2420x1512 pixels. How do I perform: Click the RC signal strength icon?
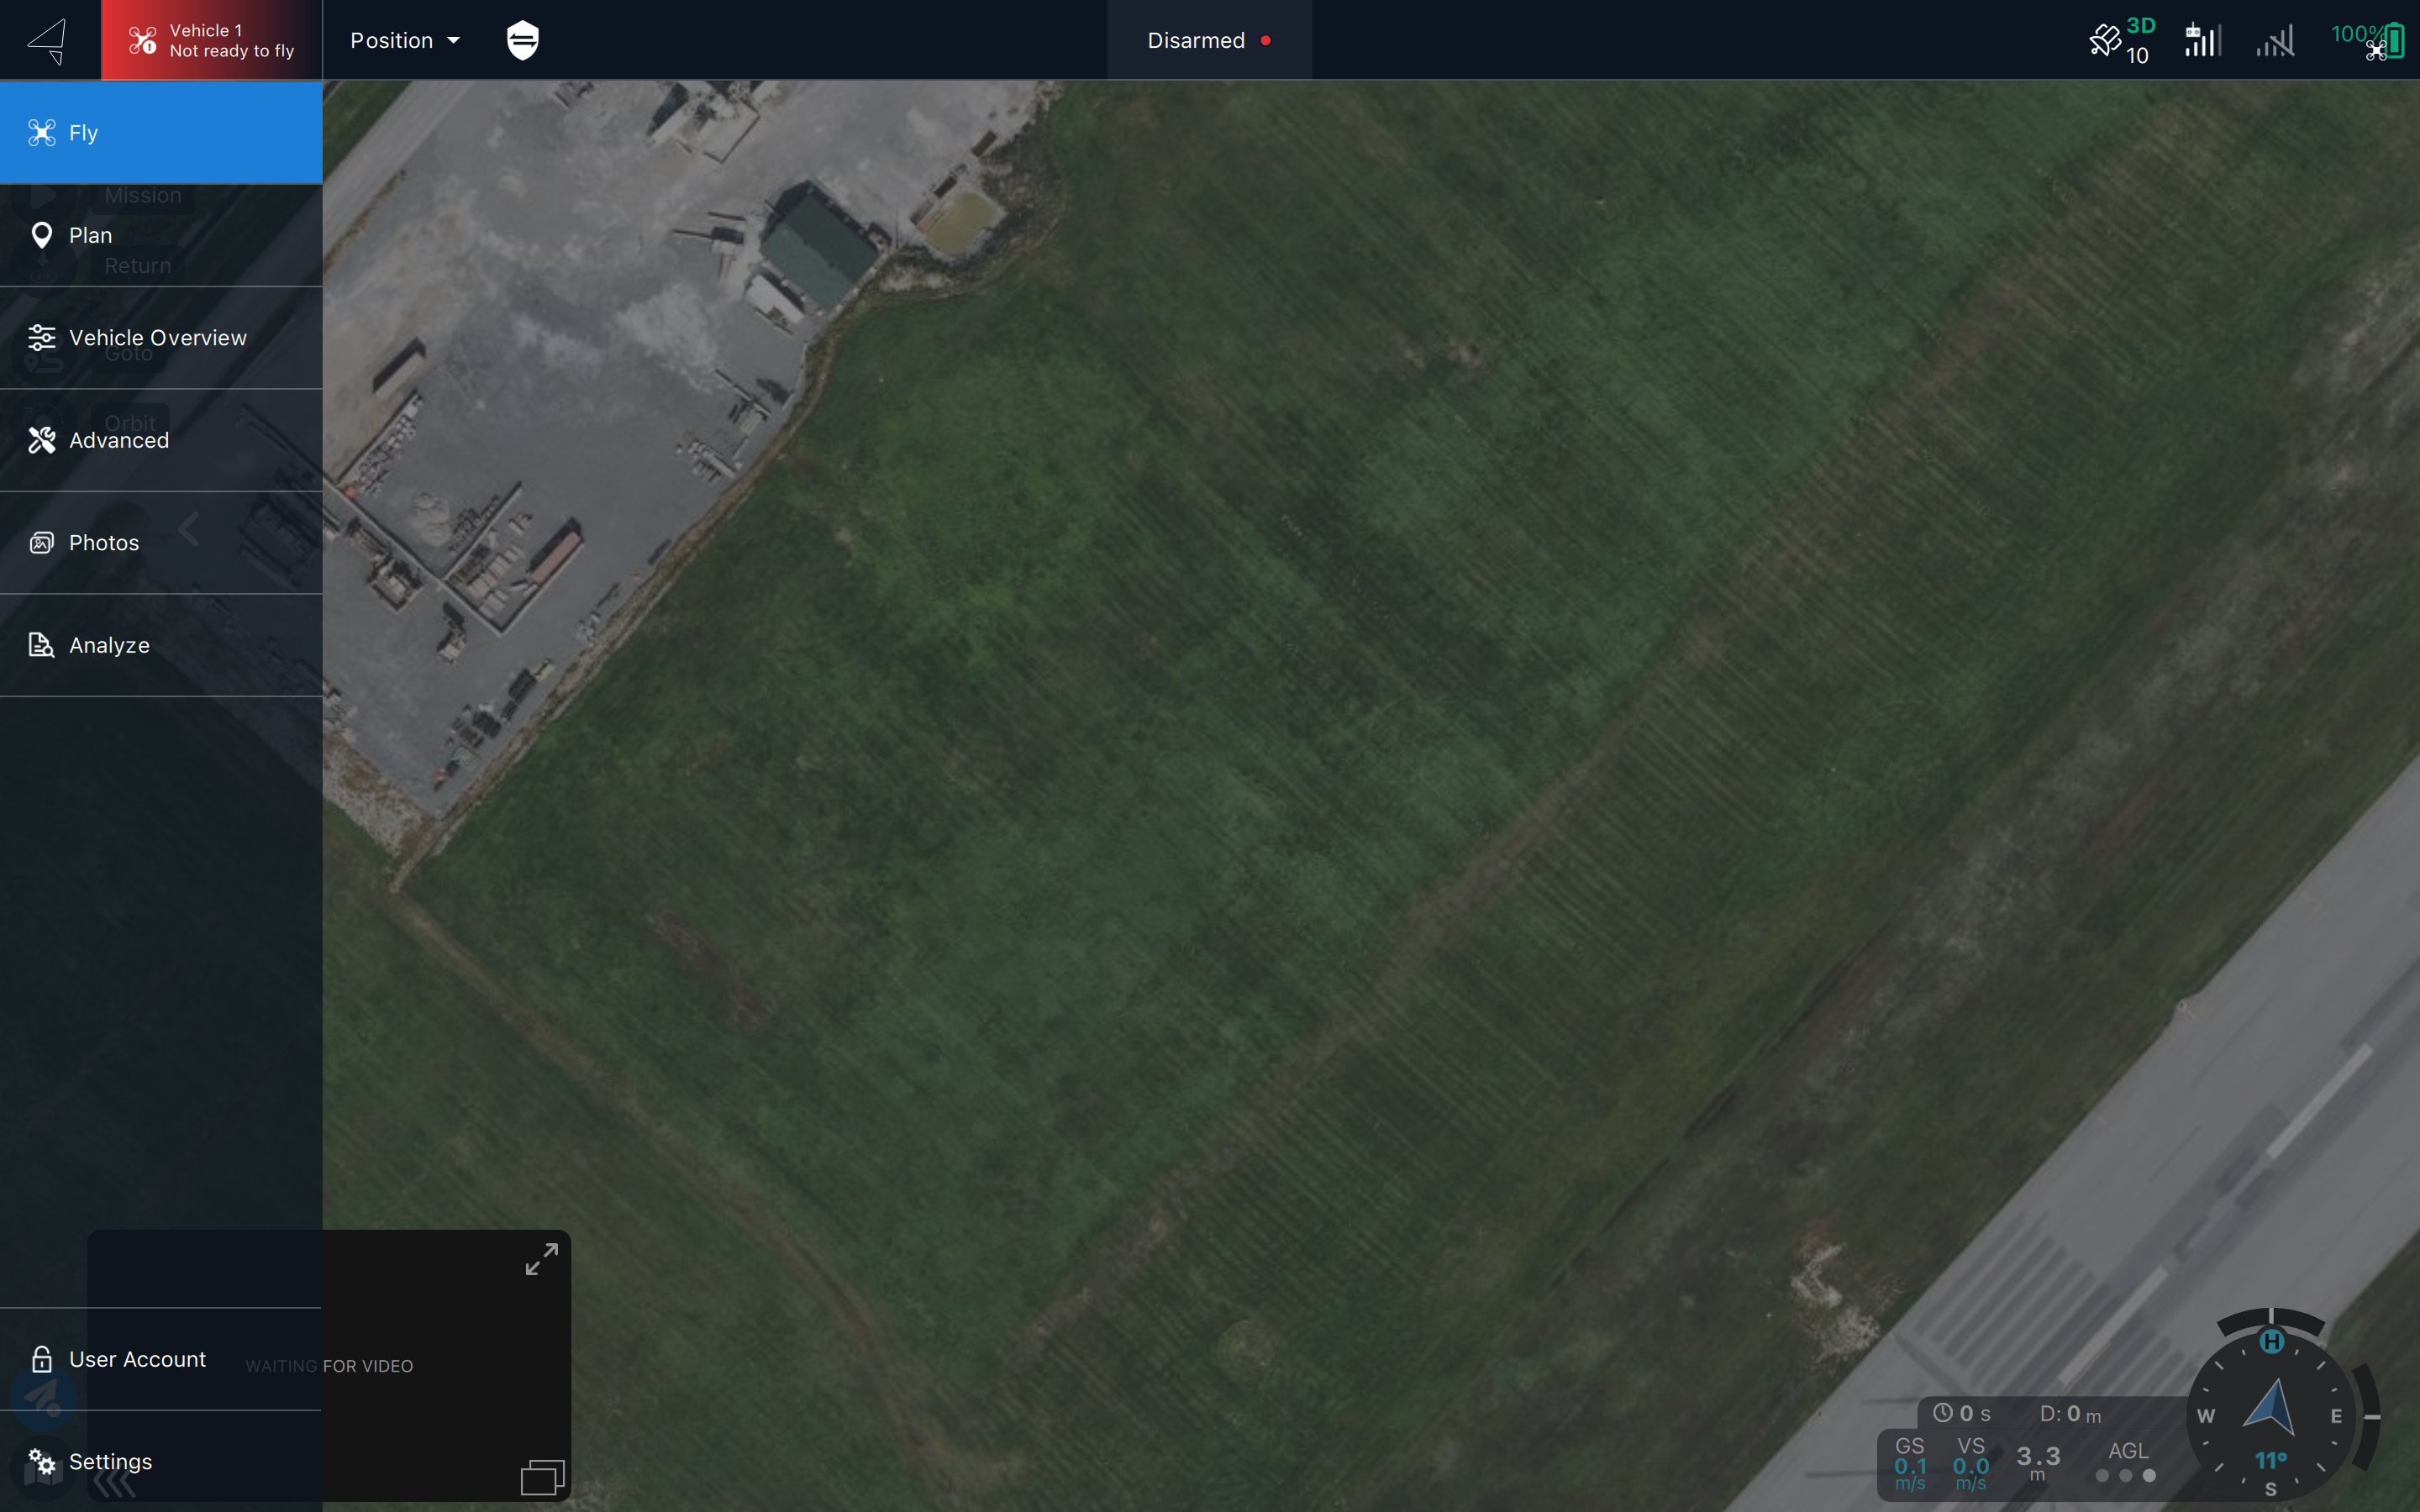pyautogui.click(x=2203, y=40)
